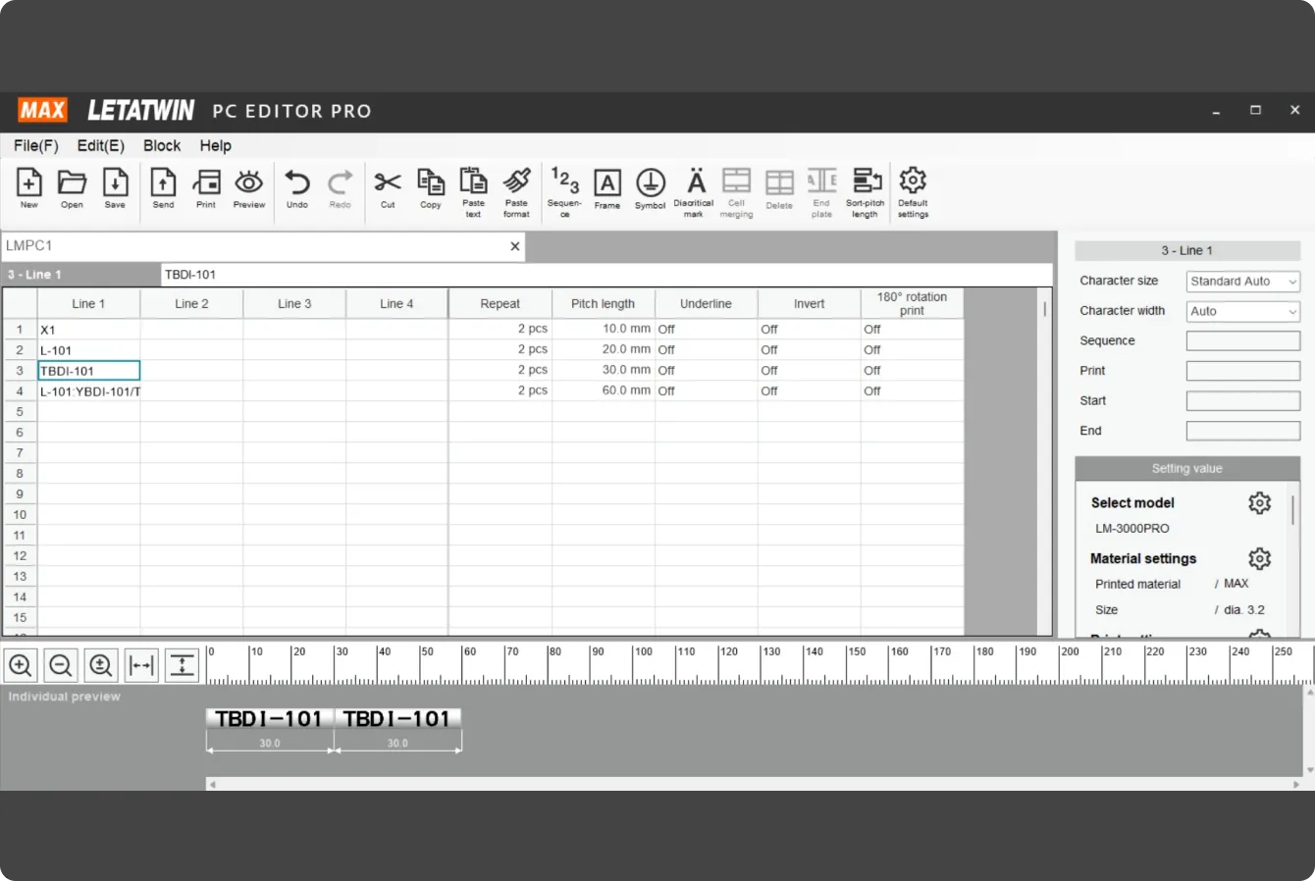Screen dimensions: 1315x881
Task: Click the 60.0 mm pitch length cell
Action: (604, 390)
